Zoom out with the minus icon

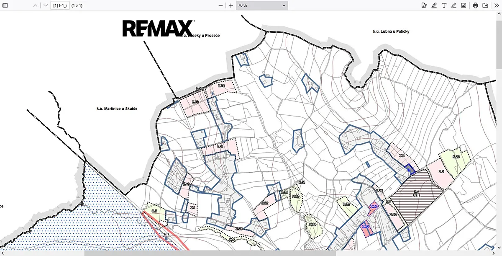pos(221,5)
